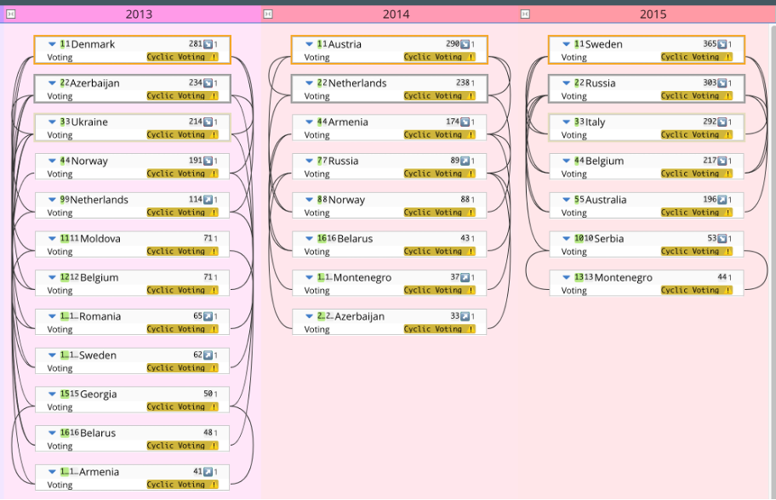Screen dimensions: 776x500
Task: Click the Voting label under 2013 Sweden
Action: tap(60, 368)
